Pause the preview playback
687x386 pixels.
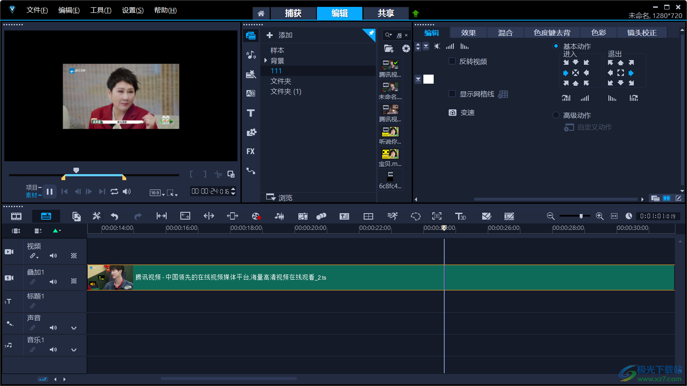[49, 192]
